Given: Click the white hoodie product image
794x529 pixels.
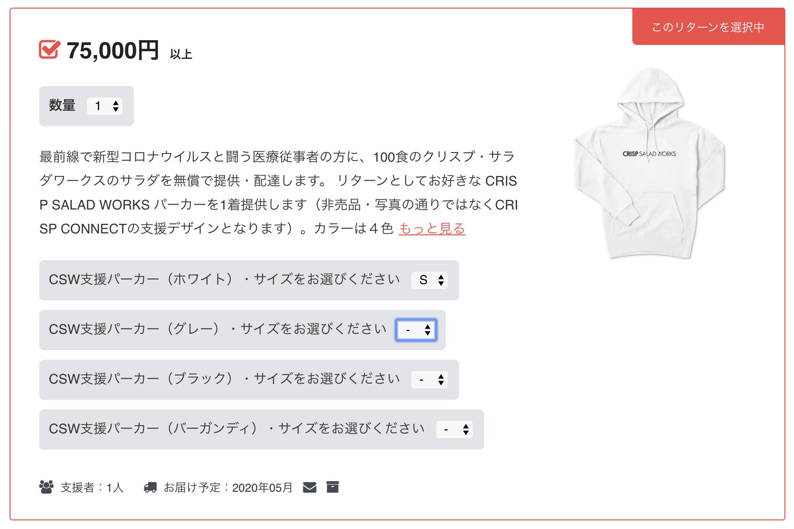Looking at the screenshot, I should click(x=650, y=163).
